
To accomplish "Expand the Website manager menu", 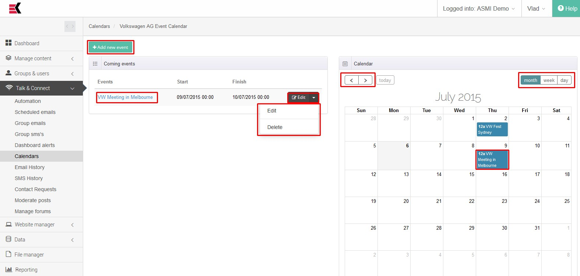I will click(x=72, y=225).
